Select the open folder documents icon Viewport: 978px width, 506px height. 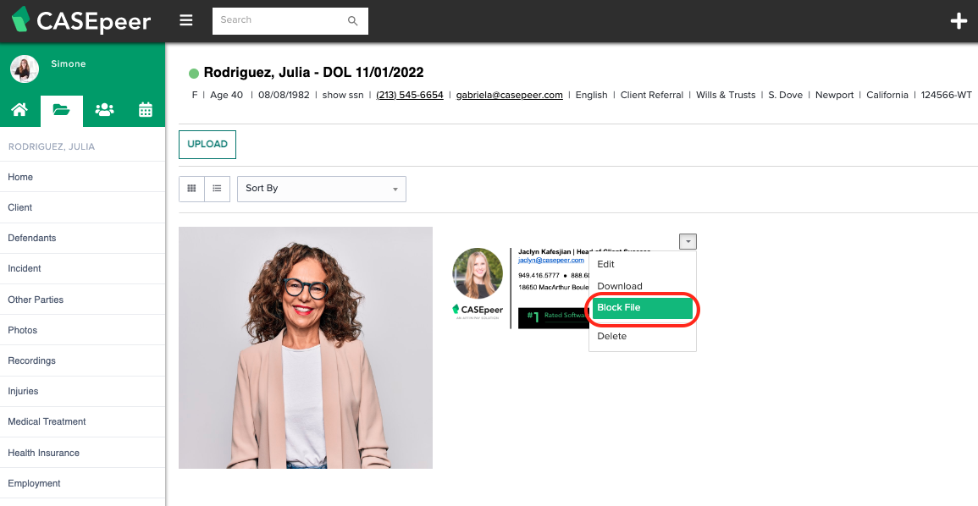coord(61,110)
